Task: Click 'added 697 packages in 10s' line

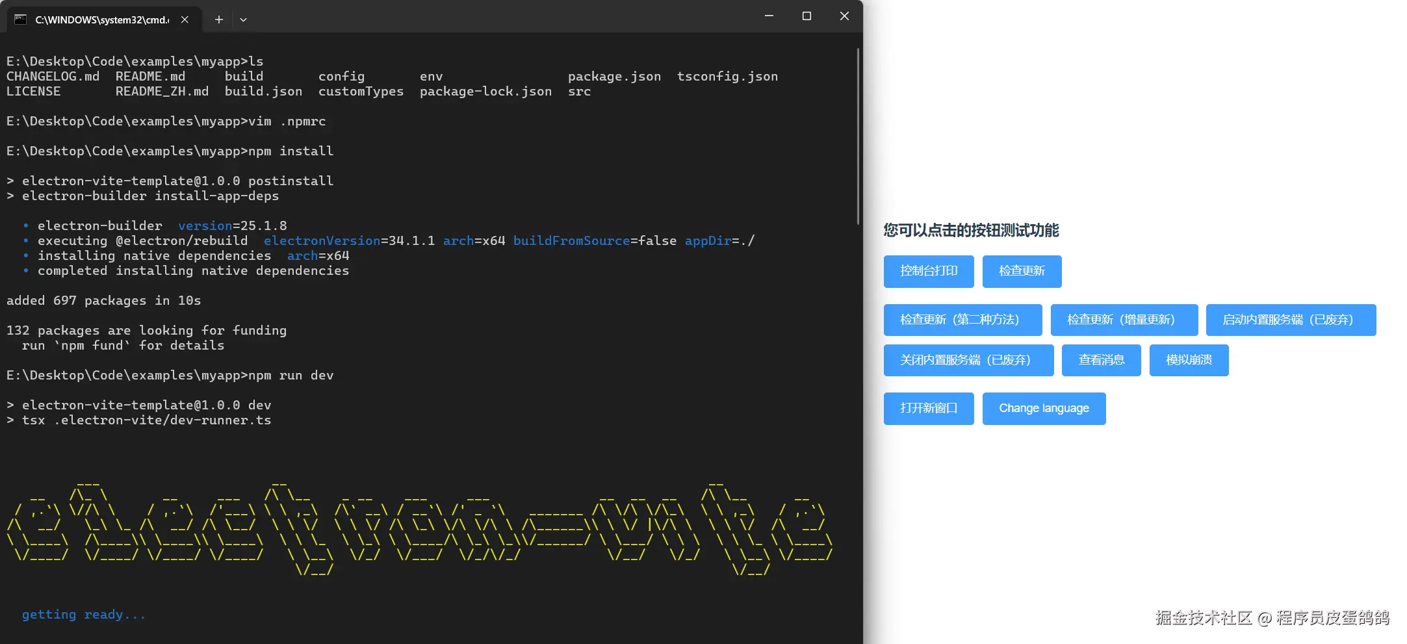Action: coord(103,300)
